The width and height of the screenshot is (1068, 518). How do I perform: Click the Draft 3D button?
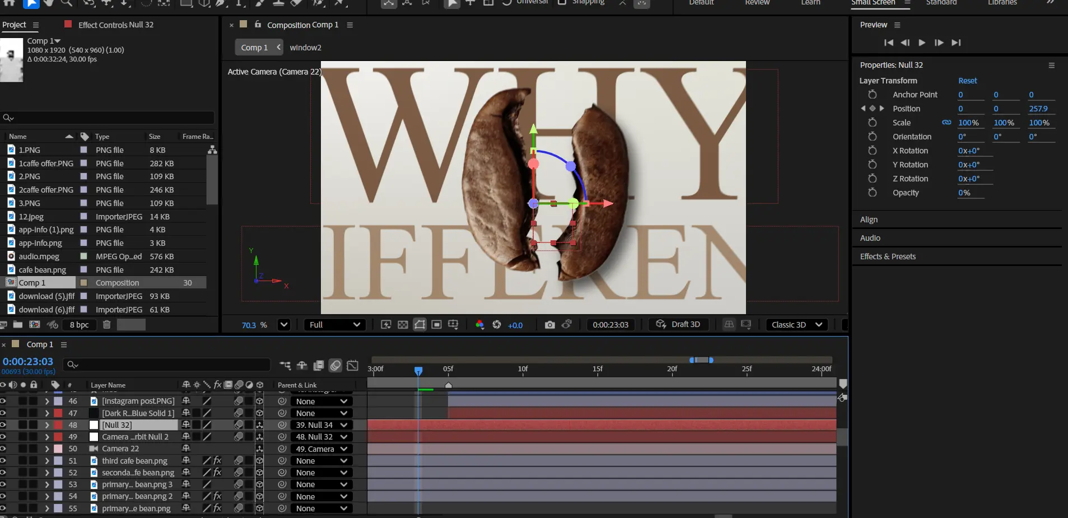coord(678,325)
